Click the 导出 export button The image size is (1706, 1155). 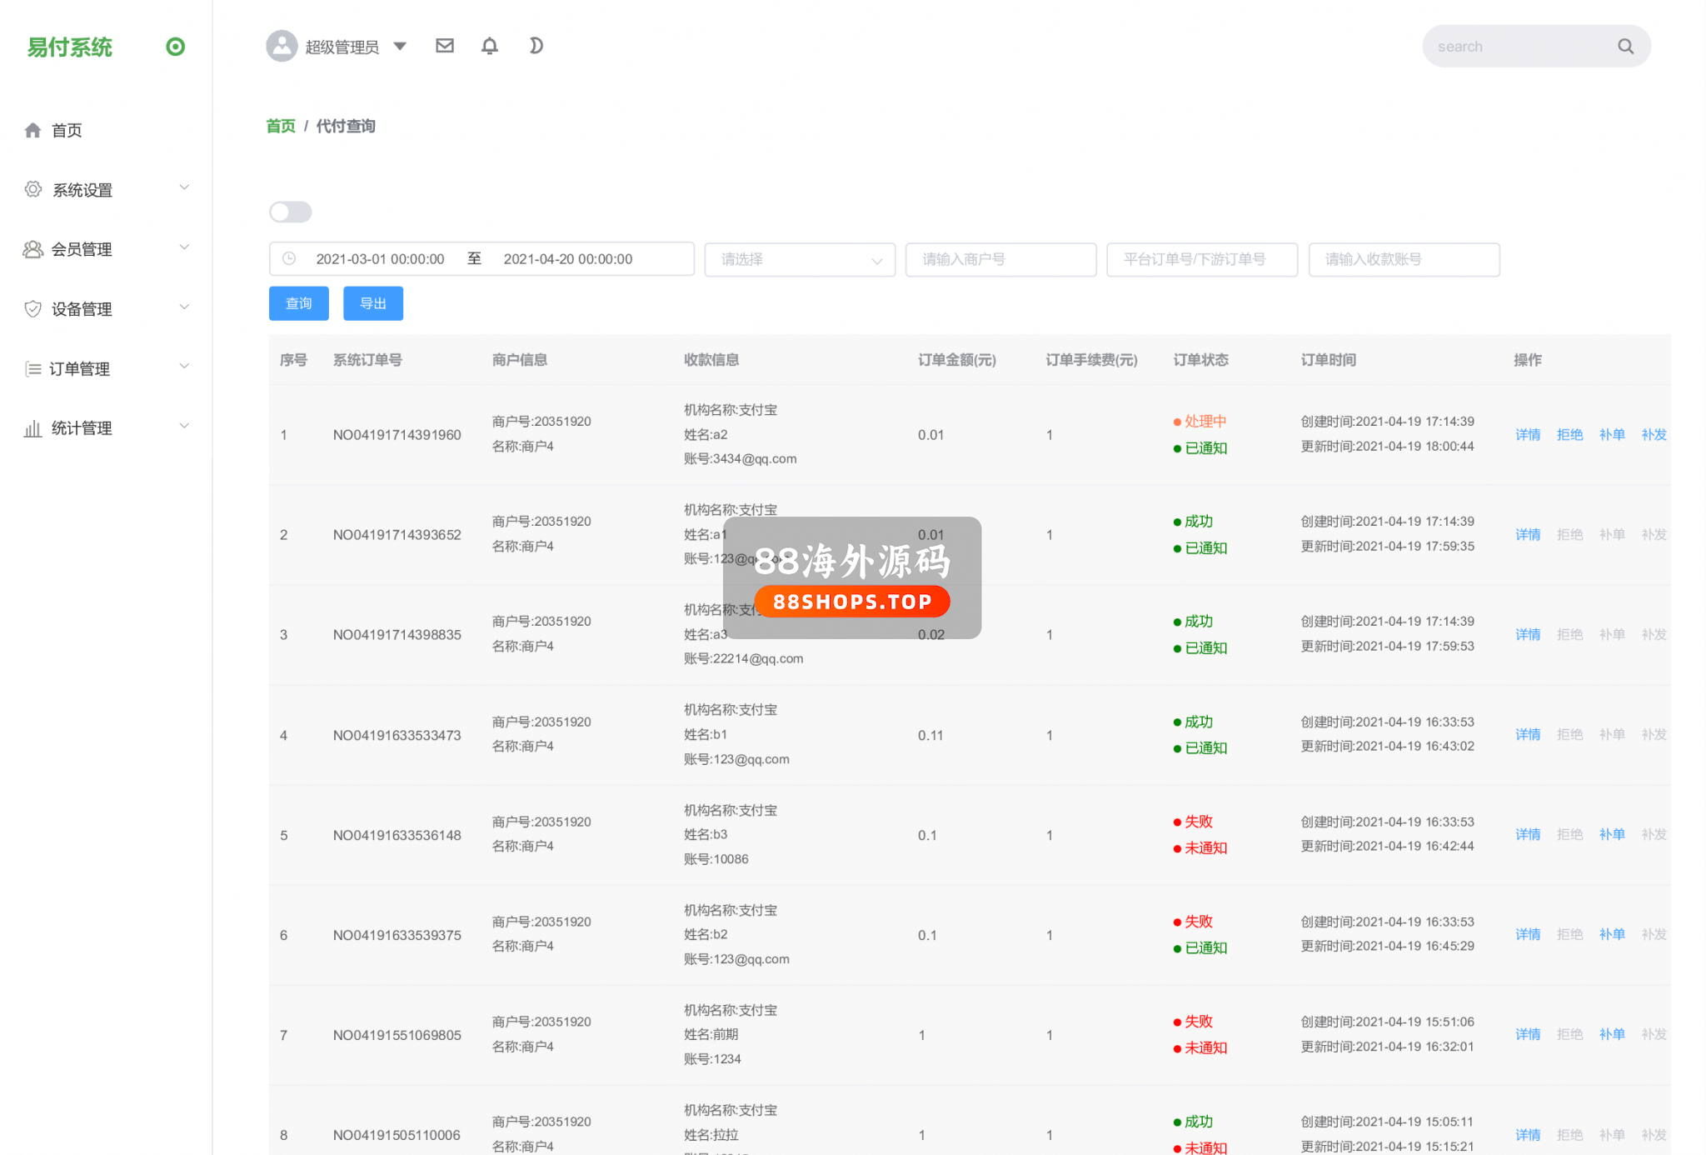[x=372, y=303]
